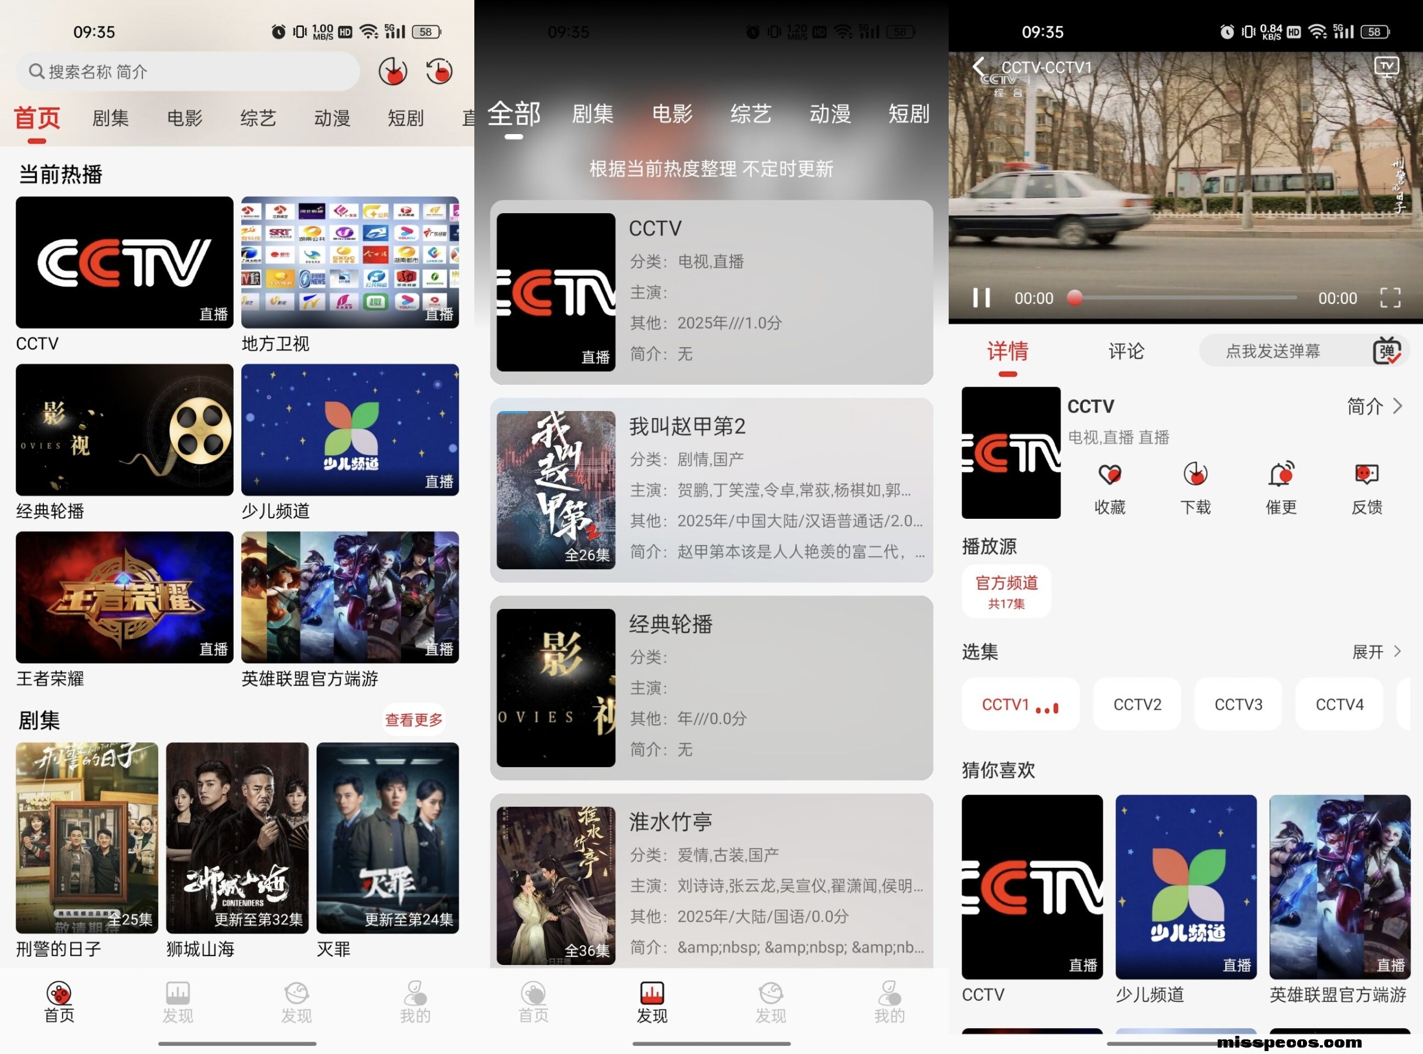This screenshot has width=1423, height=1054.
Task: Open the 反馈 feedback icon
Action: coord(1366,475)
